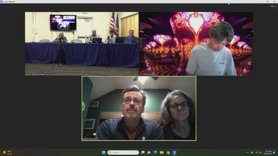Click the Zoom Webinar title bar icon
The width and height of the screenshot is (278, 156).
(x=1, y=2)
